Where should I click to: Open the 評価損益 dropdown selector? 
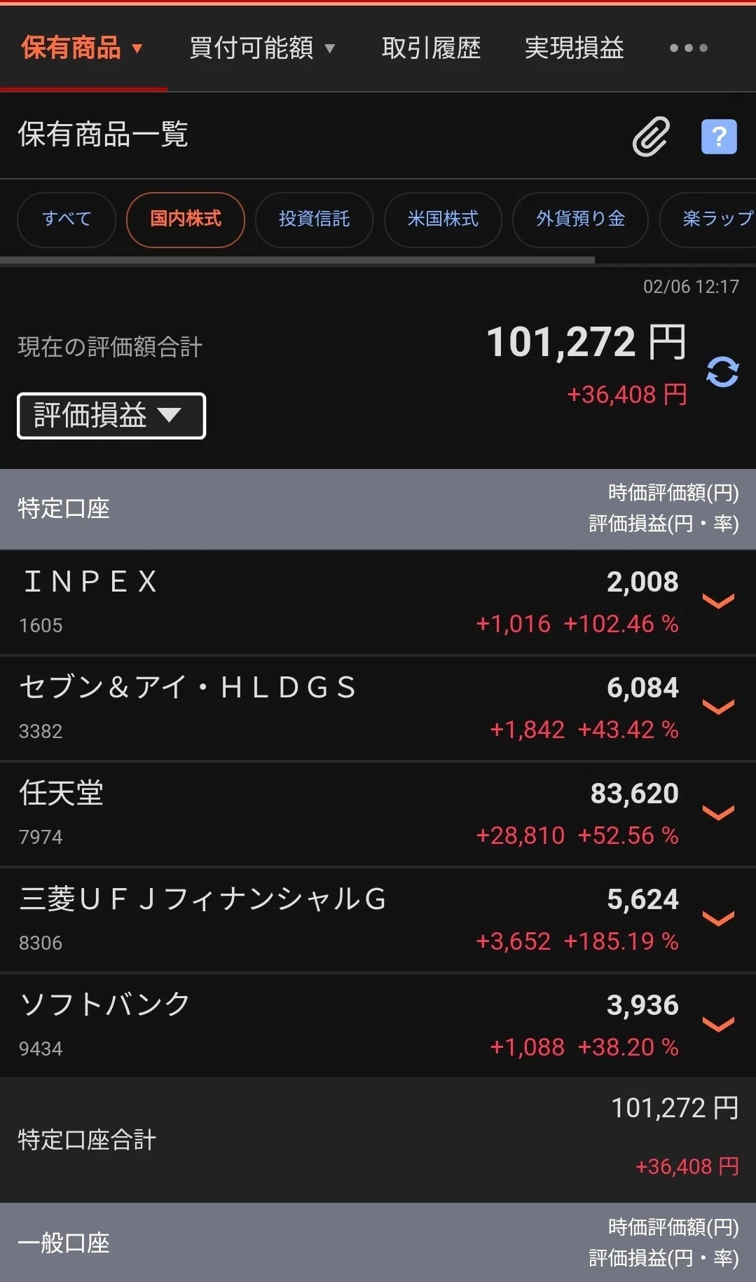[111, 416]
